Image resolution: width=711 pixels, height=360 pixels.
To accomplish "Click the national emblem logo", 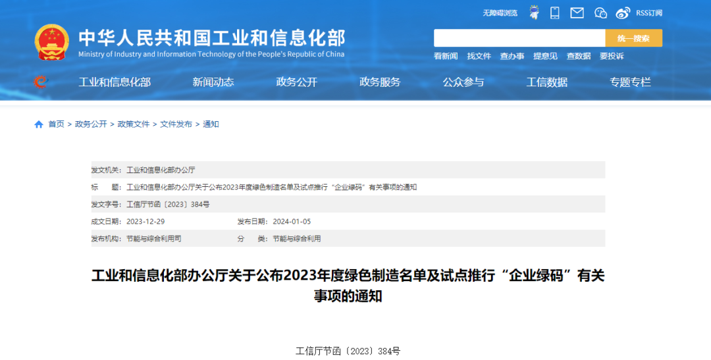I will [52, 42].
